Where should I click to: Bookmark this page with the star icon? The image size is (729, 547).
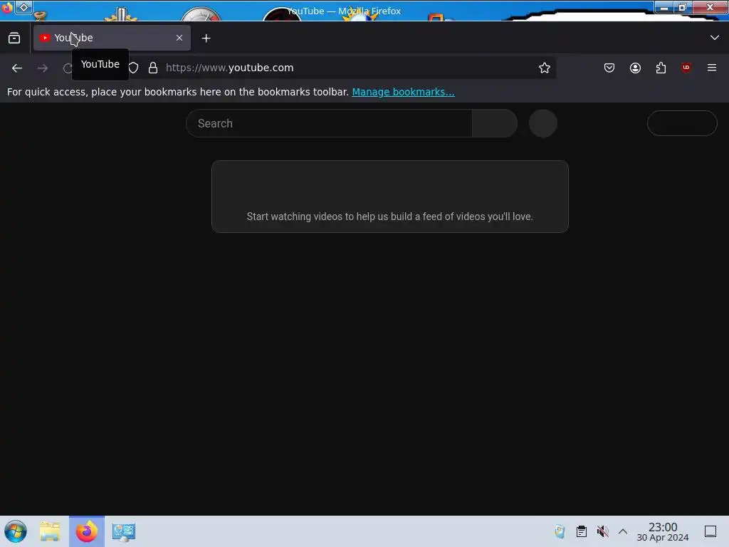pos(545,68)
